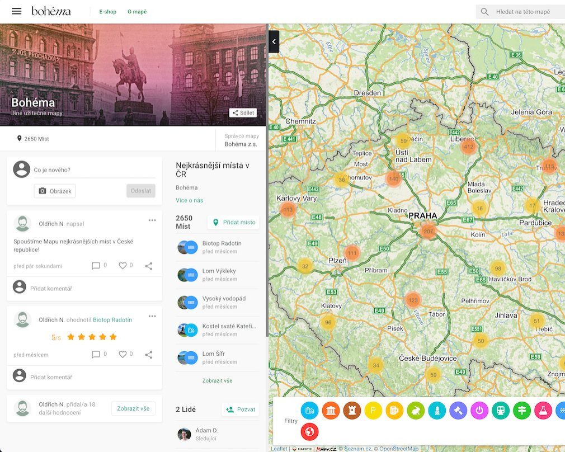
Task: Open options menu on Biotop Radotín rating post
Action: [152, 317]
